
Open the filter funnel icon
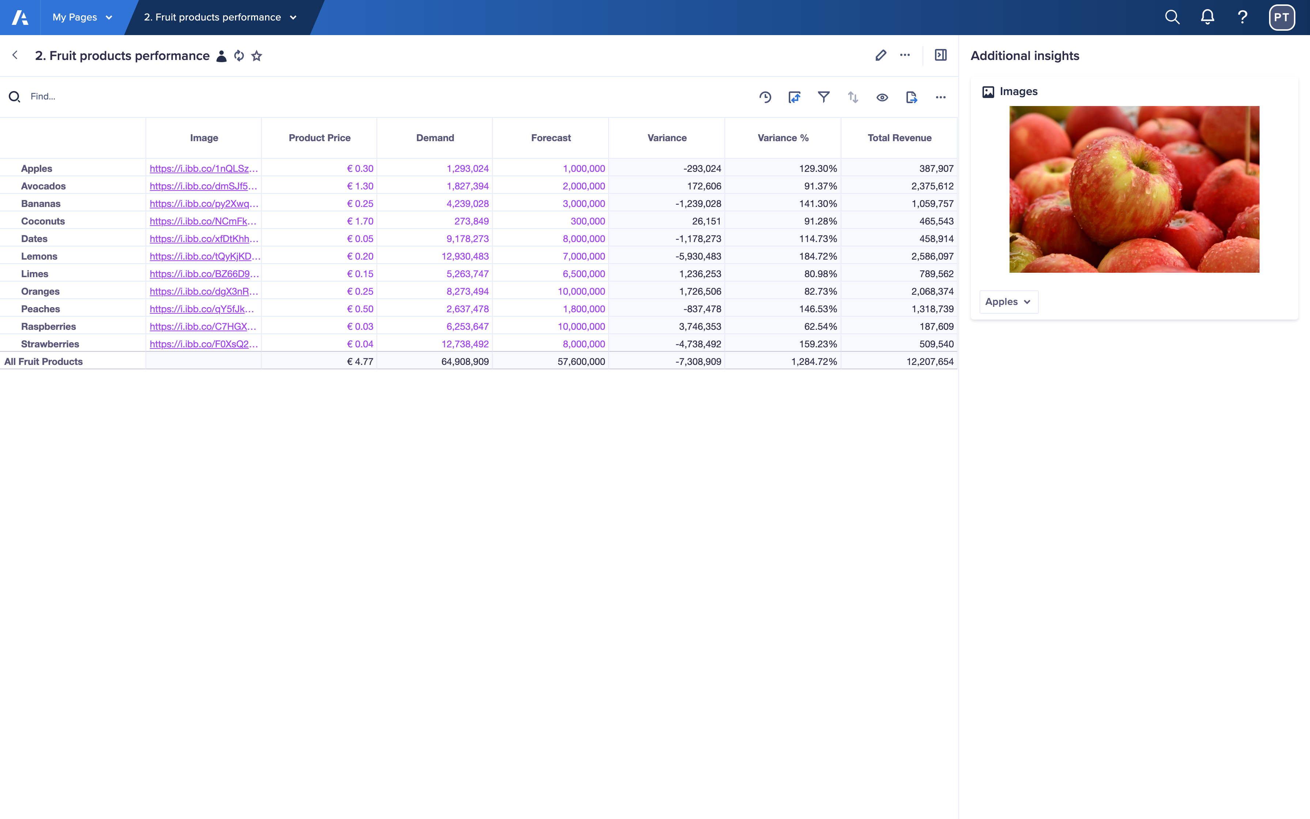coord(824,98)
